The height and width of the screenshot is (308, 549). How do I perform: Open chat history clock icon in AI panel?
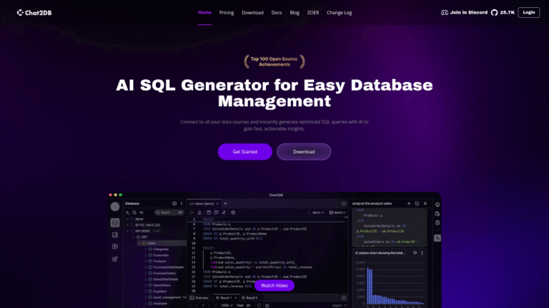[x=417, y=203]
